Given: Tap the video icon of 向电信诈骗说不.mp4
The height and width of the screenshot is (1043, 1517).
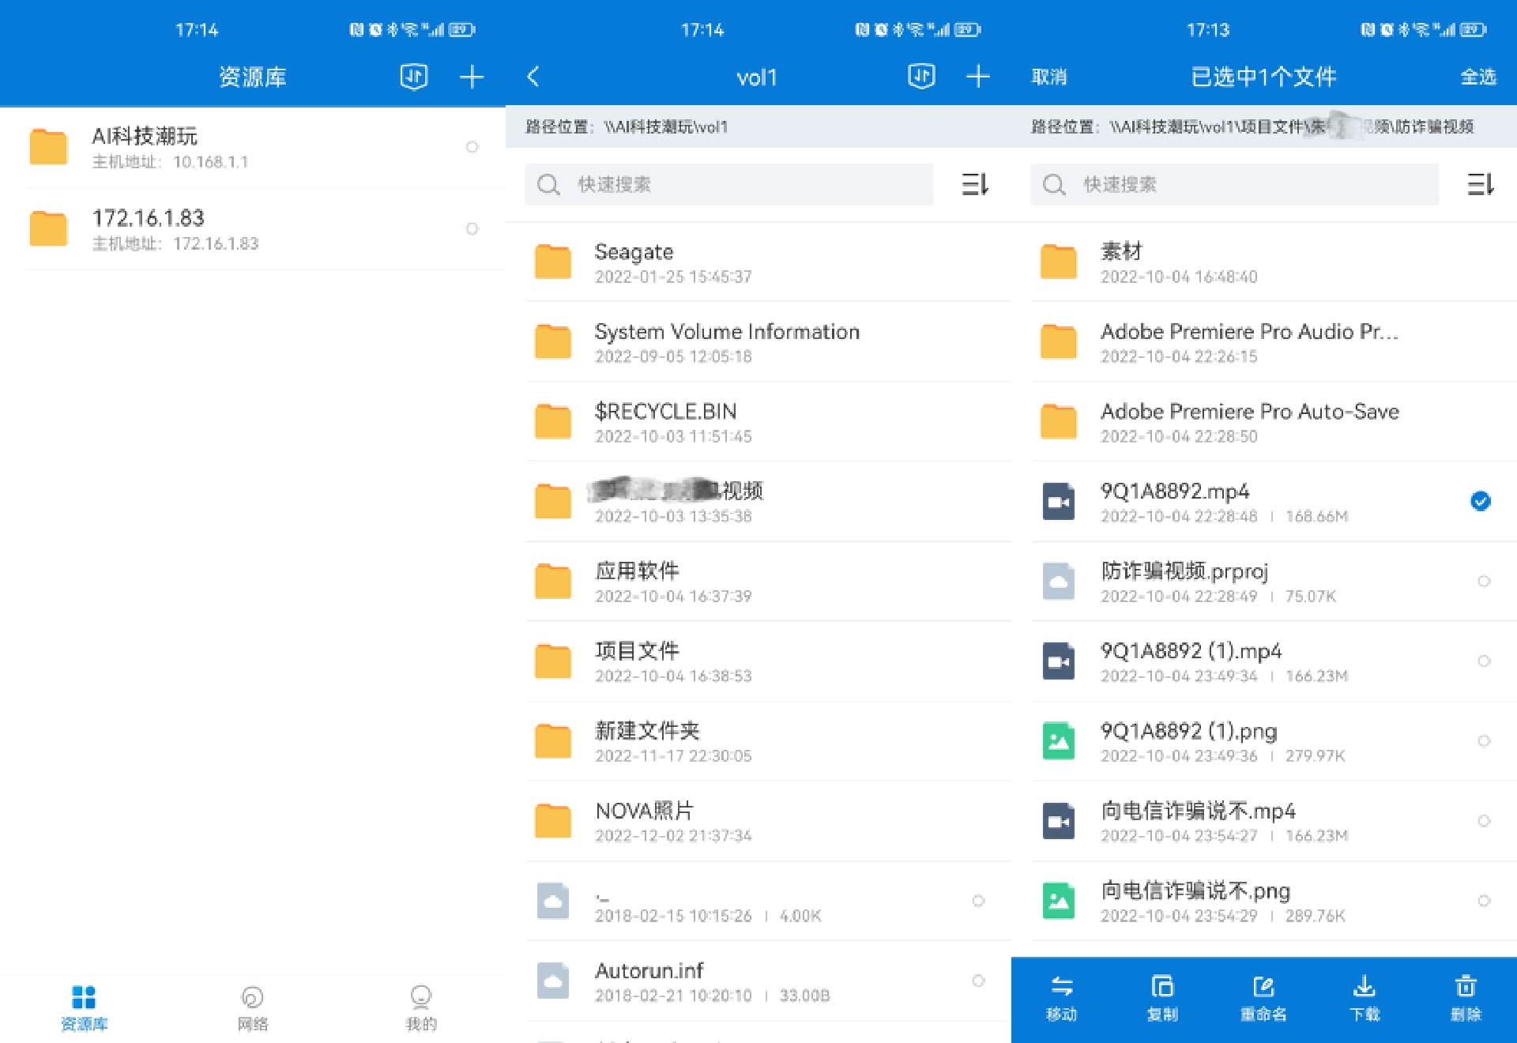Looking at the screenshot, I should pos(1059,821).
